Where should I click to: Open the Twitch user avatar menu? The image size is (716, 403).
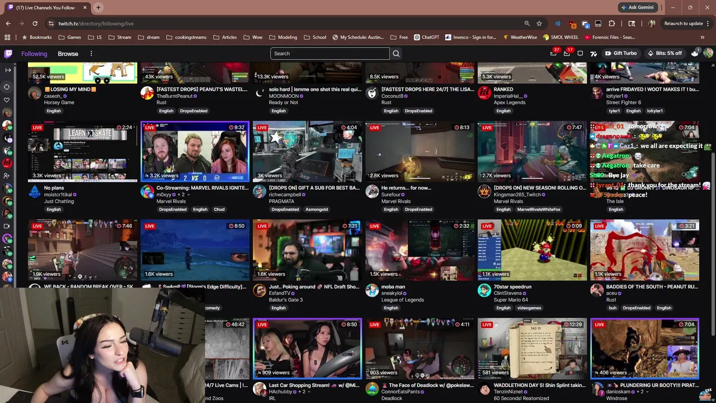tap(708, 53)
